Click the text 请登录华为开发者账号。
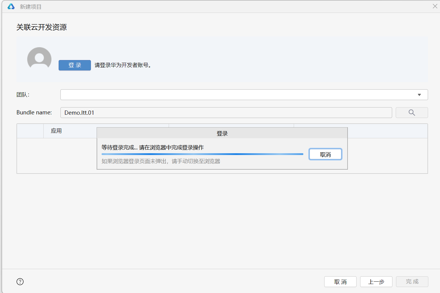The image size is (440, 293). click(123, 65)
